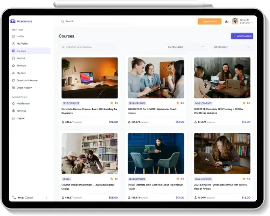Click the Academos logo icon
This screenshot has width=270, height=216.
pos(12,21)
